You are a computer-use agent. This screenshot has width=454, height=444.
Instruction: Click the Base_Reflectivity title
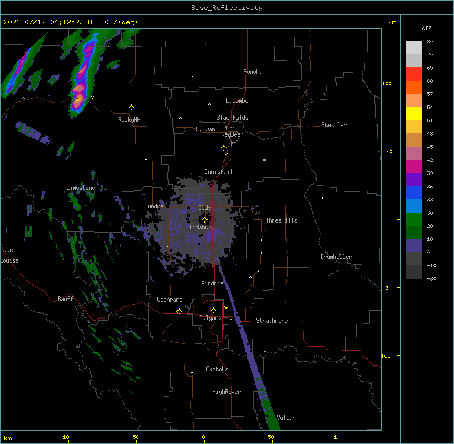tap(227, 8)
